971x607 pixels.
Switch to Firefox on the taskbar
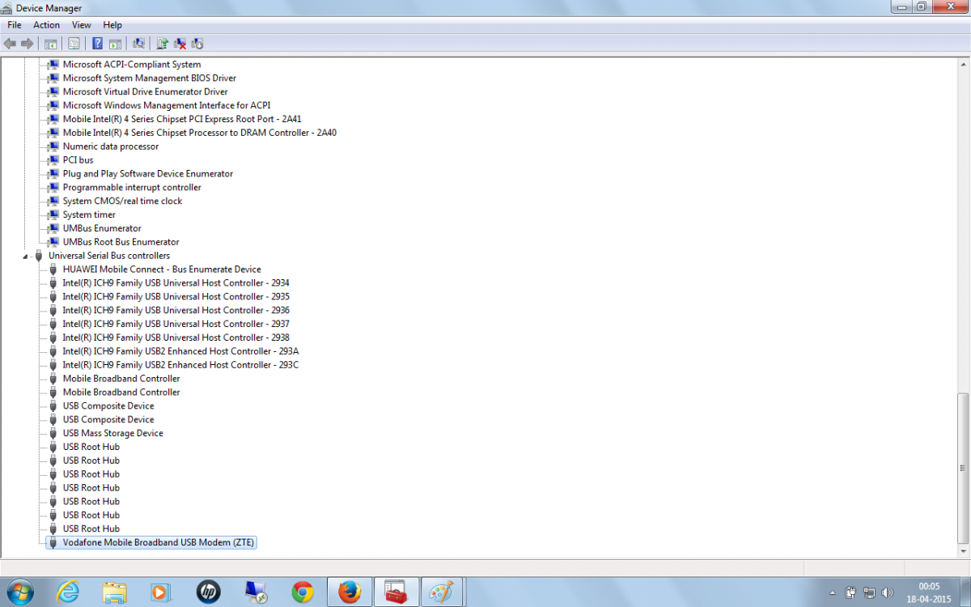pyautogui.click(x=350, y=592)
